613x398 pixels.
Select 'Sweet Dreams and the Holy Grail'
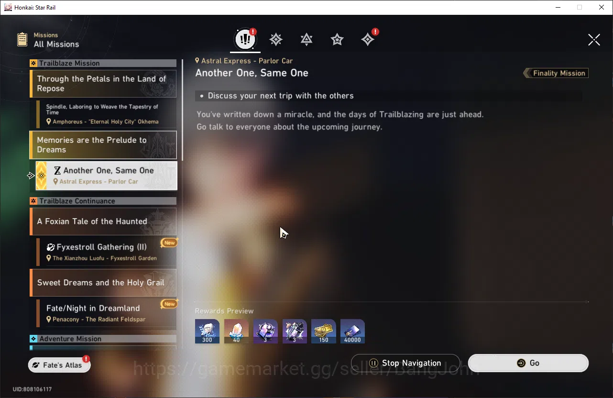coord(103,283)
